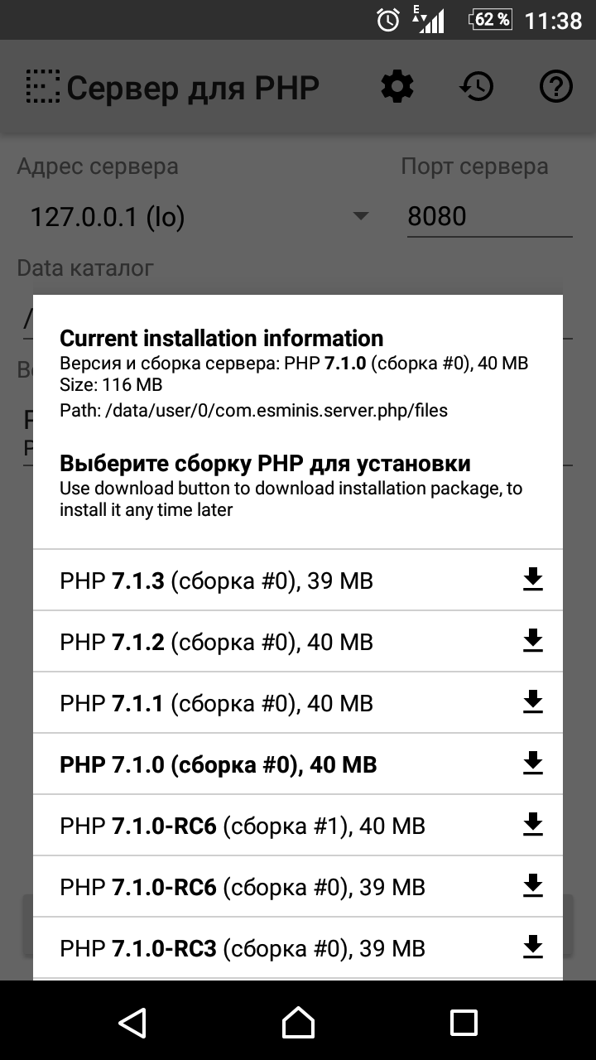Screen dimensions: 596x1060
Task: Expand the server address dropdown arrow
Action: (x=360, y=217)
